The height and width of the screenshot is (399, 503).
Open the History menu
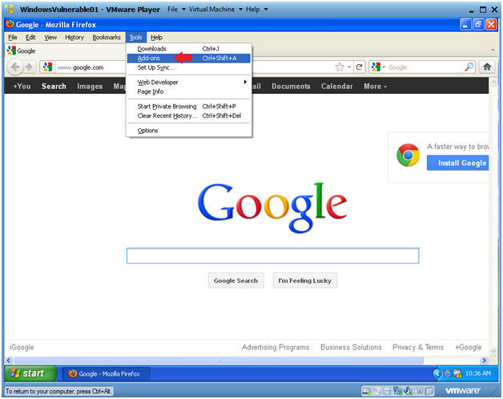[74, 37]
